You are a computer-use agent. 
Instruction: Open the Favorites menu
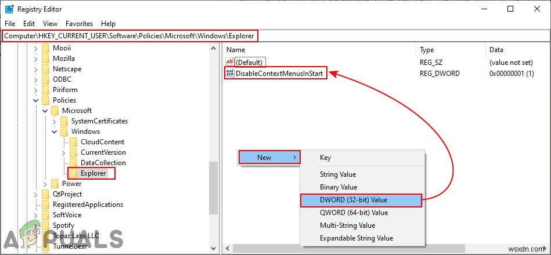(x=80, y=24)
